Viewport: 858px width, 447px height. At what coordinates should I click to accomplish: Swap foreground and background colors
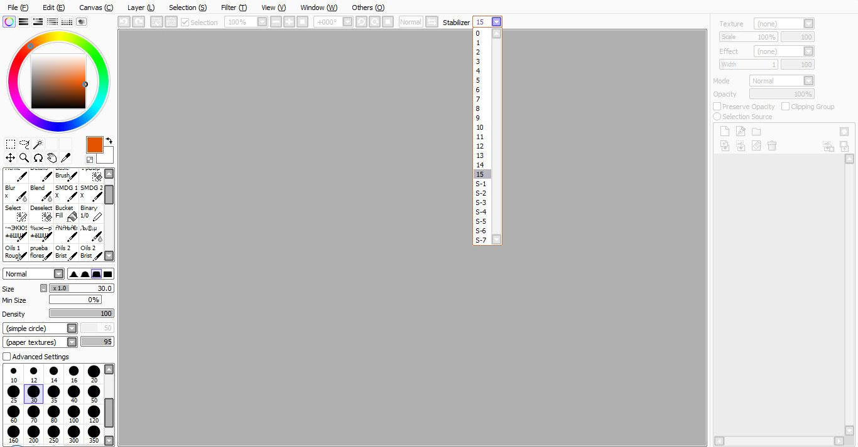(x=109, y=141)
